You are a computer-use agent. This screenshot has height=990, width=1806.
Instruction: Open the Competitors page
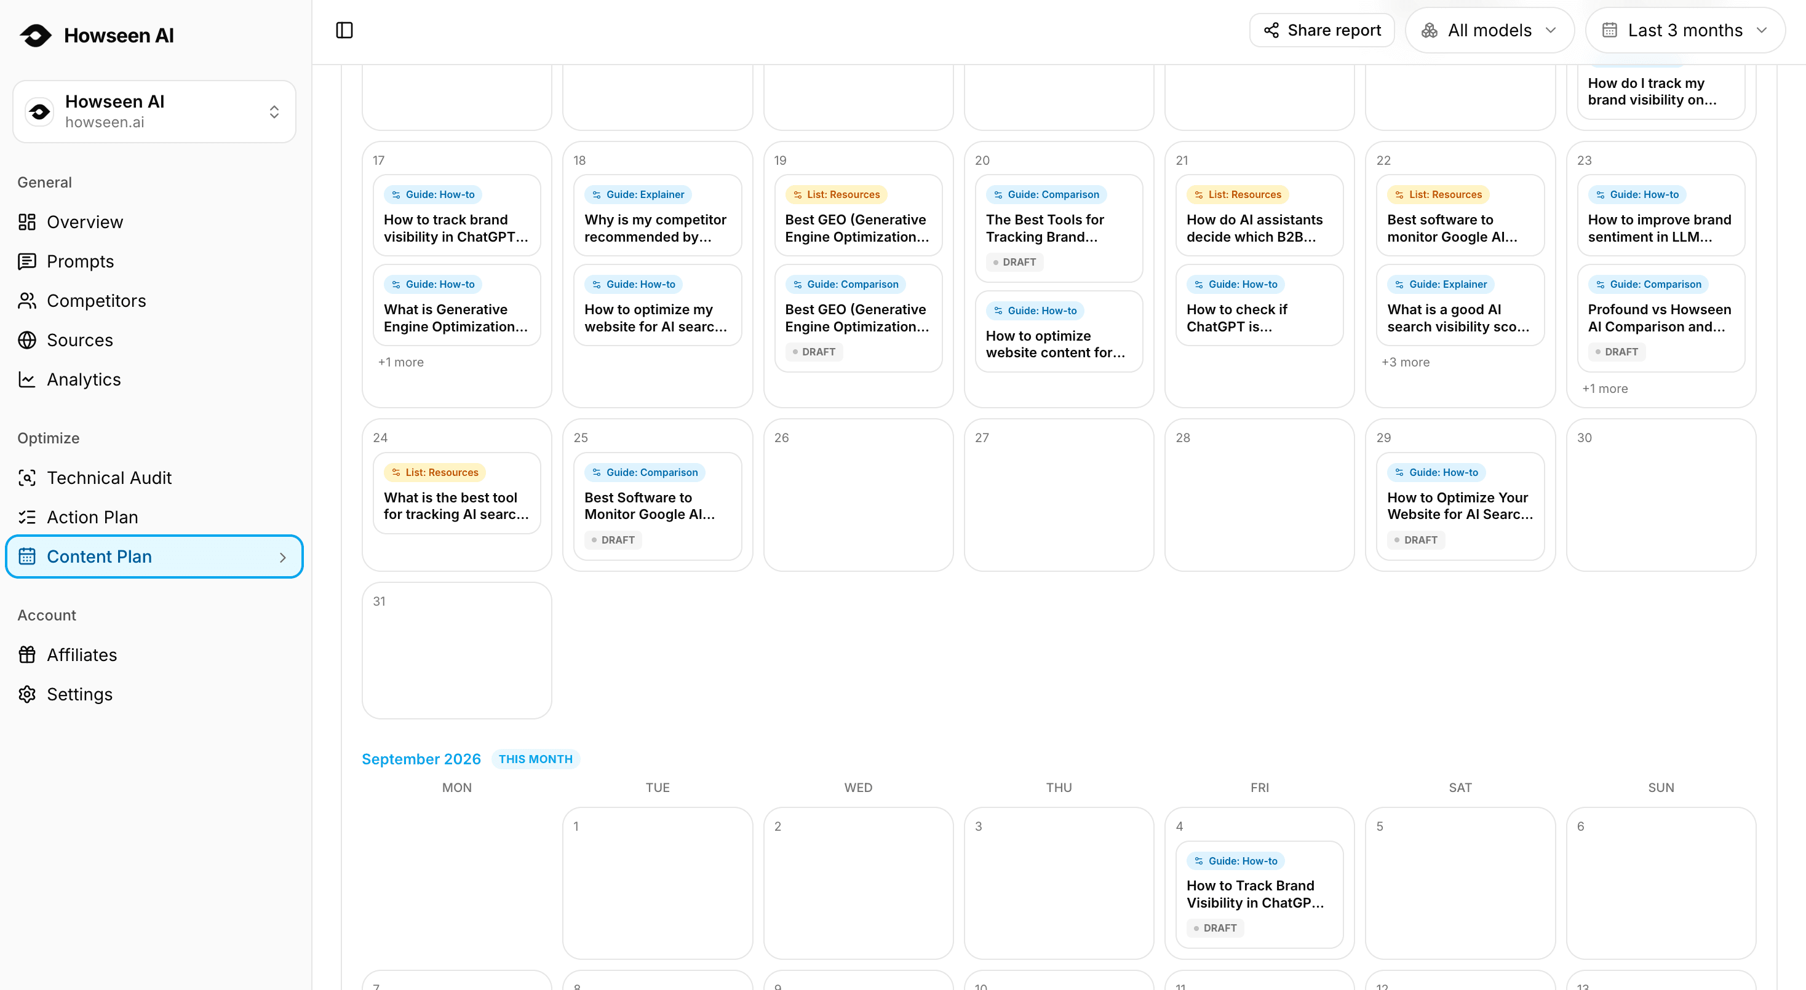[x=154, y=301]
